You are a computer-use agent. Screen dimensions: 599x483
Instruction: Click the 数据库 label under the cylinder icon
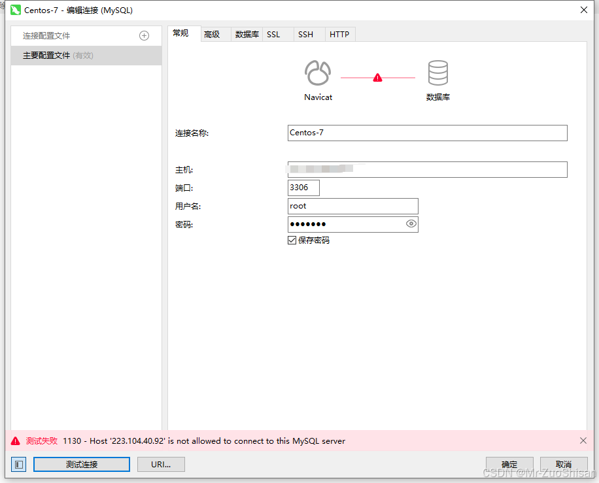coord(437,97)
